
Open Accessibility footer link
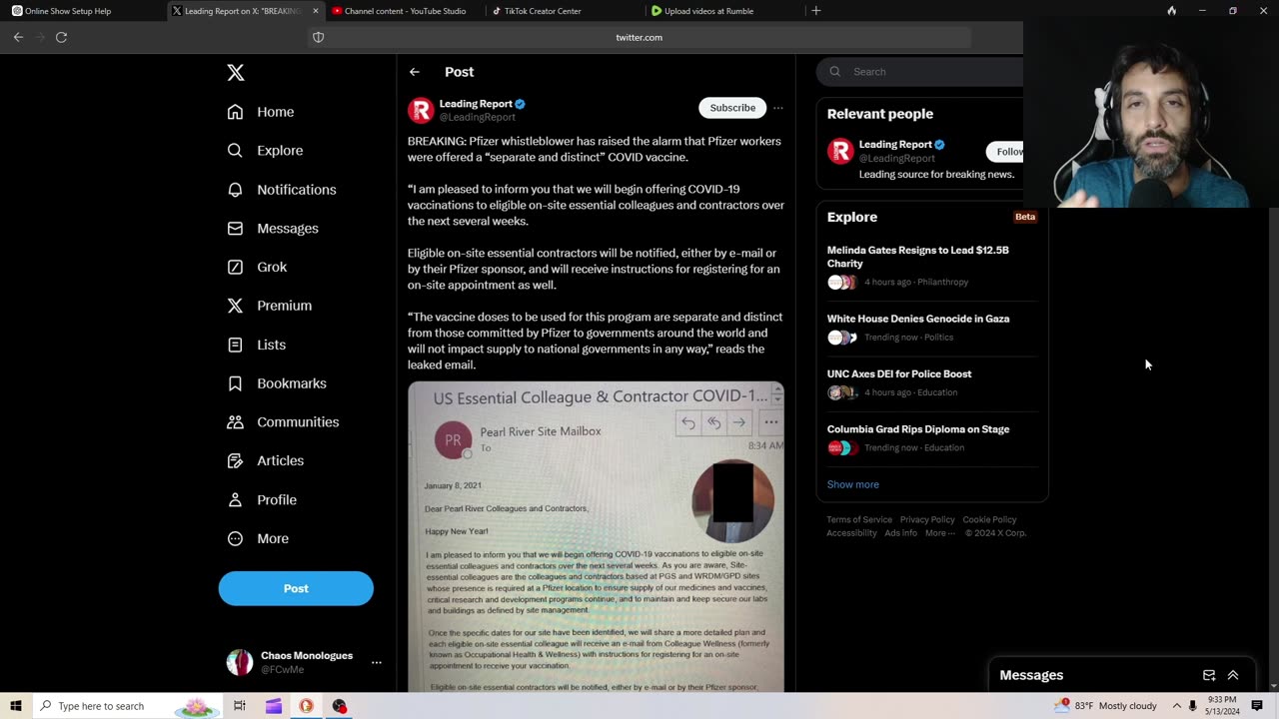pyautogui.click(x=851, y=533)
